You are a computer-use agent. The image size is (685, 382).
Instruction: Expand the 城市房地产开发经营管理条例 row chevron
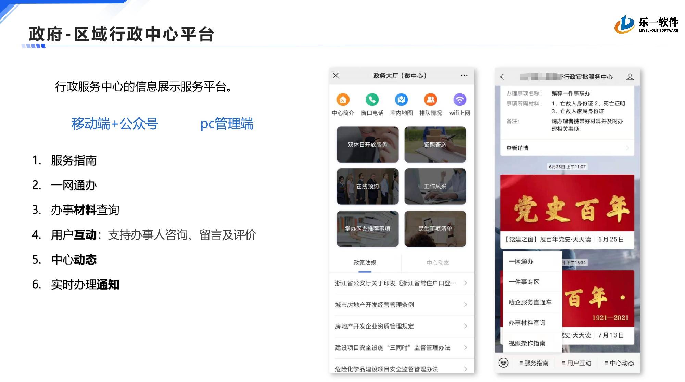466,305
